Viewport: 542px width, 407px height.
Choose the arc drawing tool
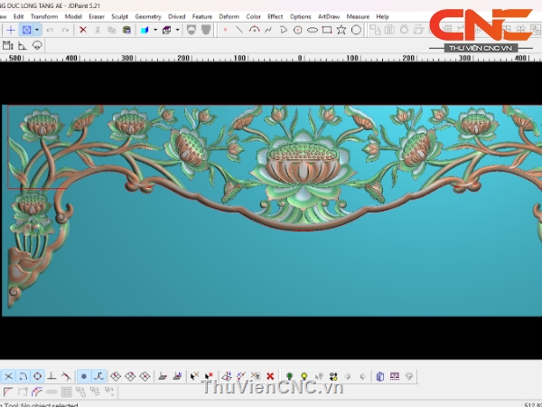[x=254, y=30]
